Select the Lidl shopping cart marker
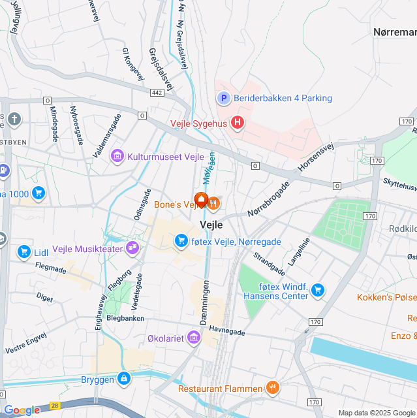 click(x=24, y=251)
